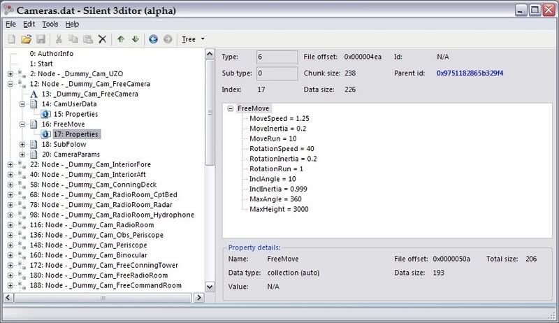559x323 pixels.
Task: Click the tree panel scroll up arrow
Action: [210, 53]
